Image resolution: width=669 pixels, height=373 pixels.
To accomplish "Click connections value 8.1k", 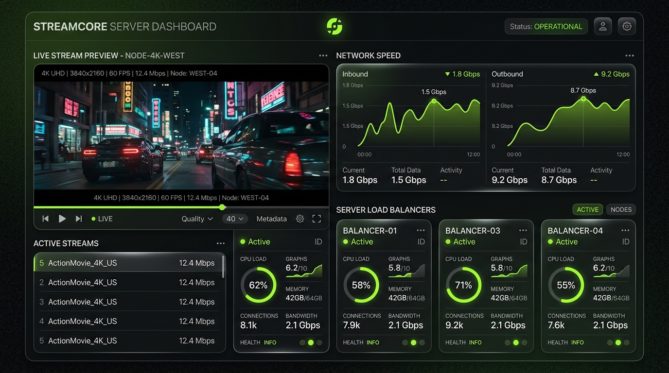I will (x=248, y=325).
